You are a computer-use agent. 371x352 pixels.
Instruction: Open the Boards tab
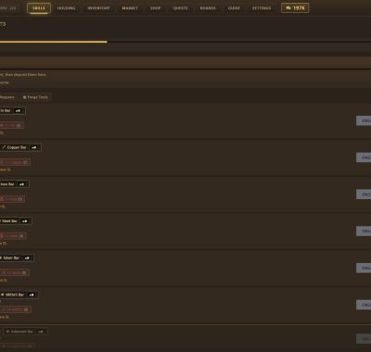(208, 8)
